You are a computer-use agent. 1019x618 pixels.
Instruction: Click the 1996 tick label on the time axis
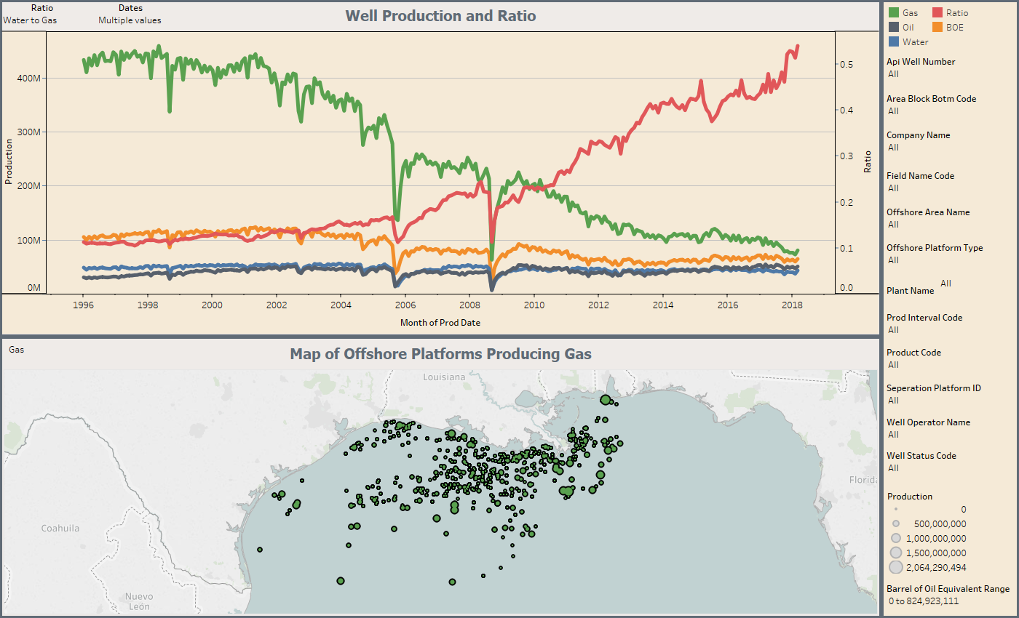point(83,304)
